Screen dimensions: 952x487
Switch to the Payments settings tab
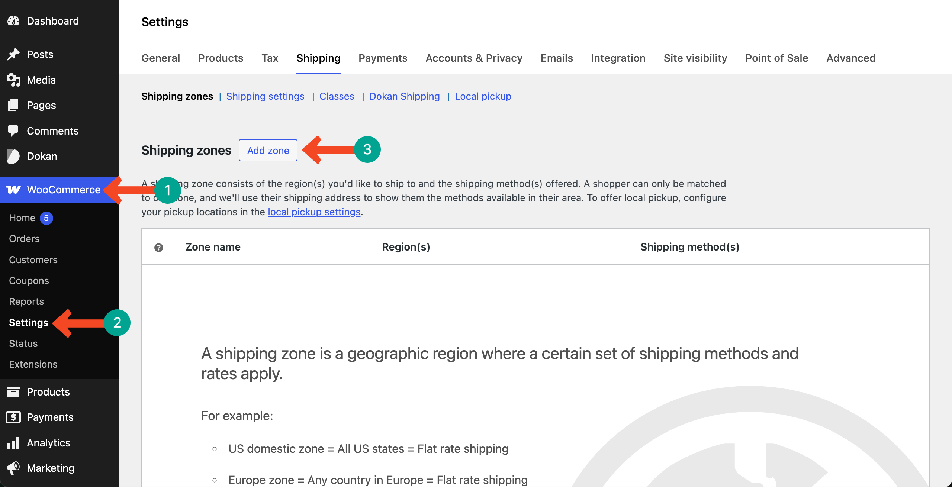point(383,58)
